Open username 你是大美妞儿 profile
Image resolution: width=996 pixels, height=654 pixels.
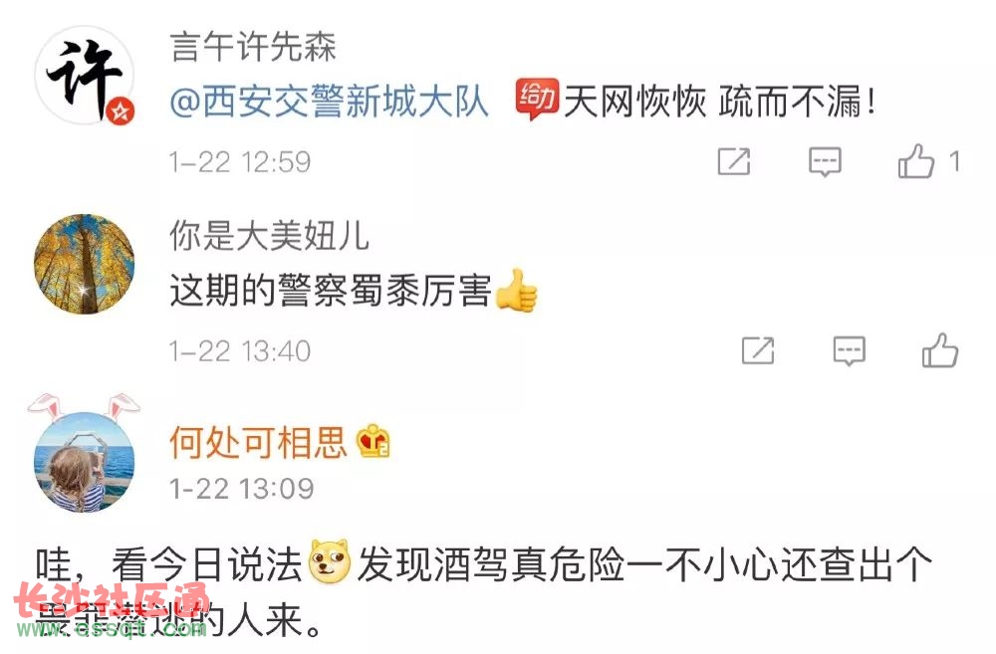coord(269,236)
